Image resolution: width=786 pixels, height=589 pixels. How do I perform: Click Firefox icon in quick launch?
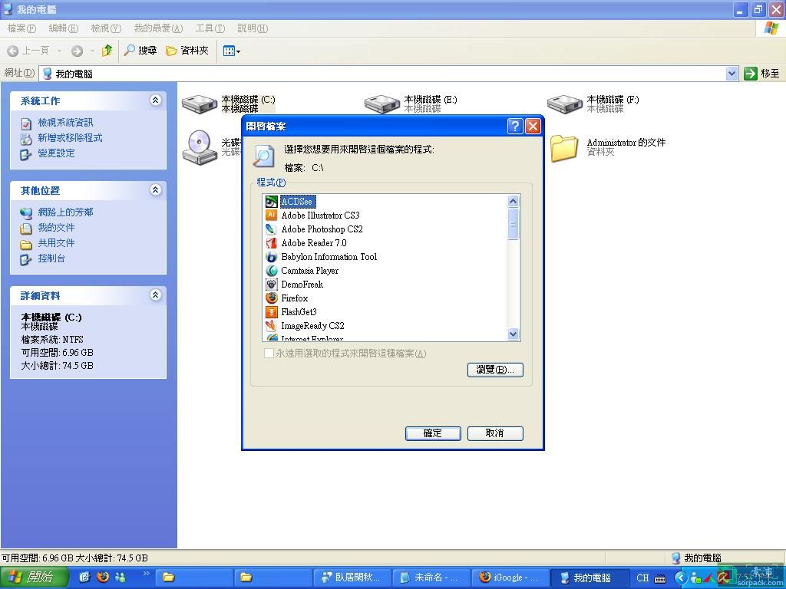coord(103,577)
